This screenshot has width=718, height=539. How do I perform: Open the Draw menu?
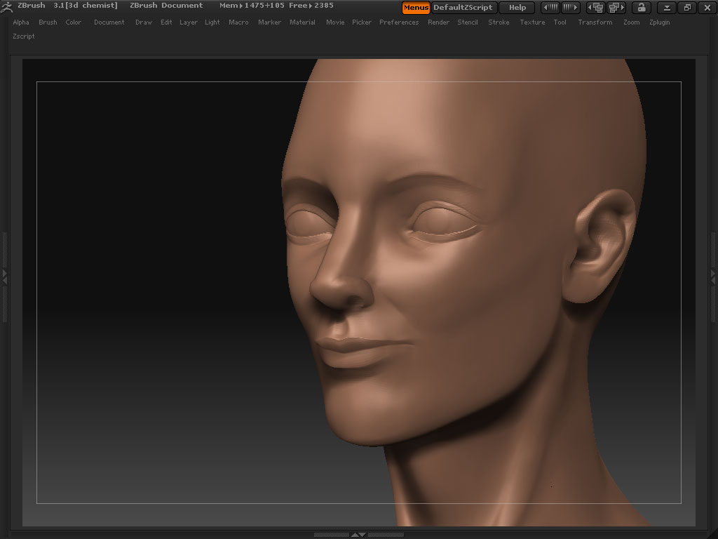pyautogui.click(x=143, y=22)
